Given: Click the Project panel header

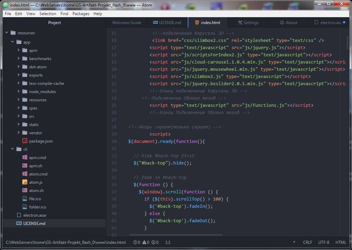Looking at the screenshot, I should point(54,22).
